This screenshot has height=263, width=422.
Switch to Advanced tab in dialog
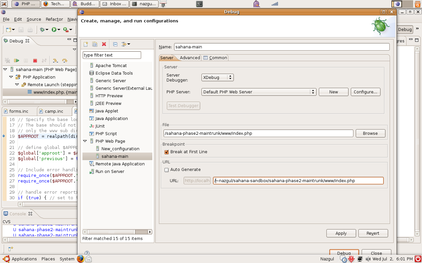click(x=190, y=58)
